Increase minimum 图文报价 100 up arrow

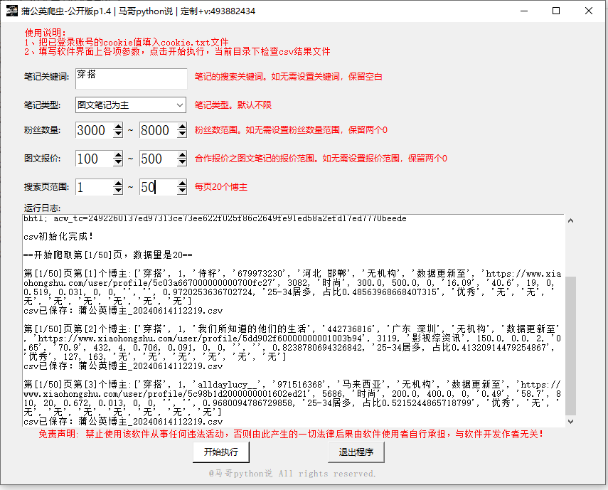pyautogui.click(x=118, y=154)
